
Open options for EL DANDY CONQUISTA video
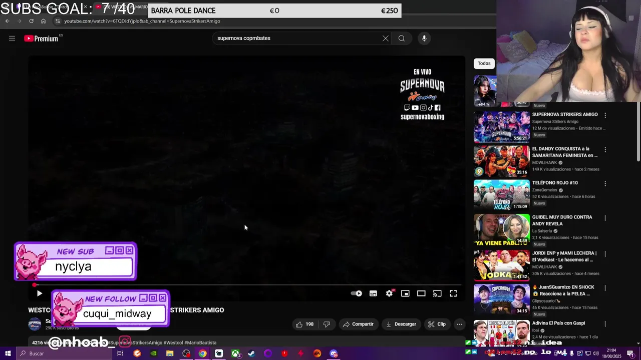605,149
